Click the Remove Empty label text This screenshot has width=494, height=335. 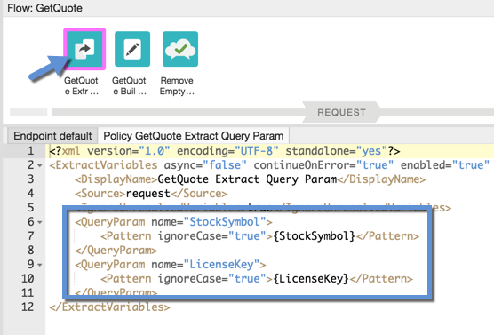coord(177,85)
